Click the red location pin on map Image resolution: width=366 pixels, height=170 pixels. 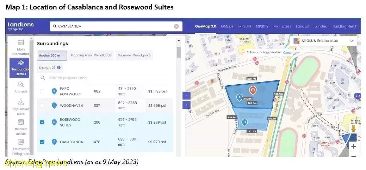tap(253, 90)
